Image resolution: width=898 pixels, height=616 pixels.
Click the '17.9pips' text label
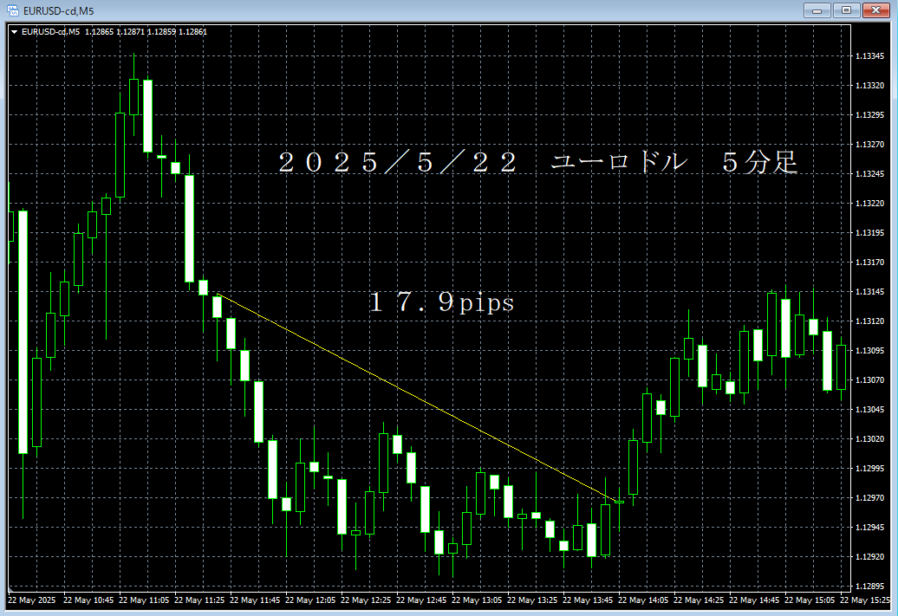[441, 302]
